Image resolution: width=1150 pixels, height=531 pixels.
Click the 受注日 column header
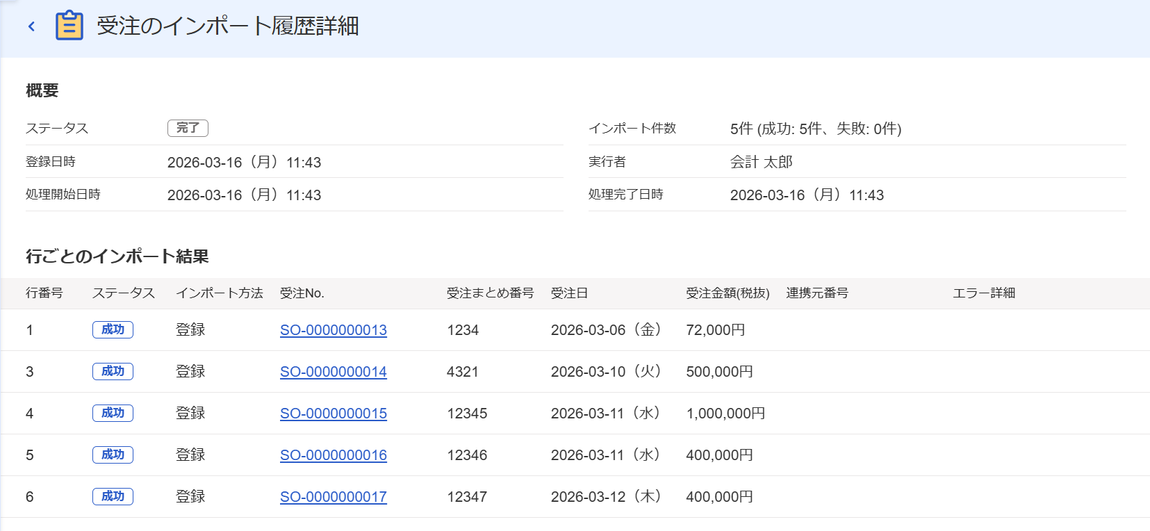click(570, 293)
